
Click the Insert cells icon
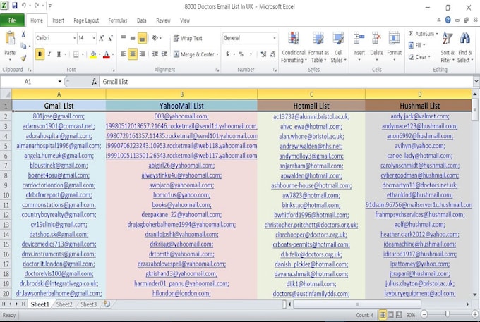[359, 39]
